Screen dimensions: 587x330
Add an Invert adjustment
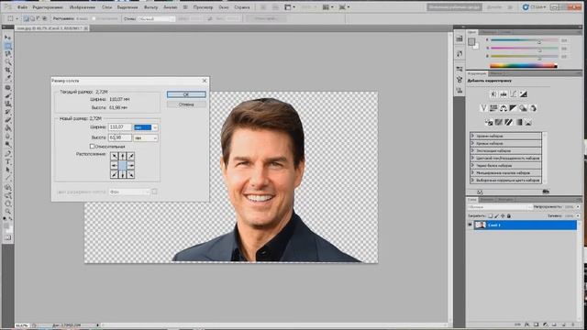coord(489,122)
